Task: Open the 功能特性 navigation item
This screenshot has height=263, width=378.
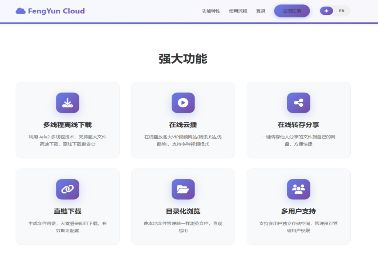Action: 211,11
